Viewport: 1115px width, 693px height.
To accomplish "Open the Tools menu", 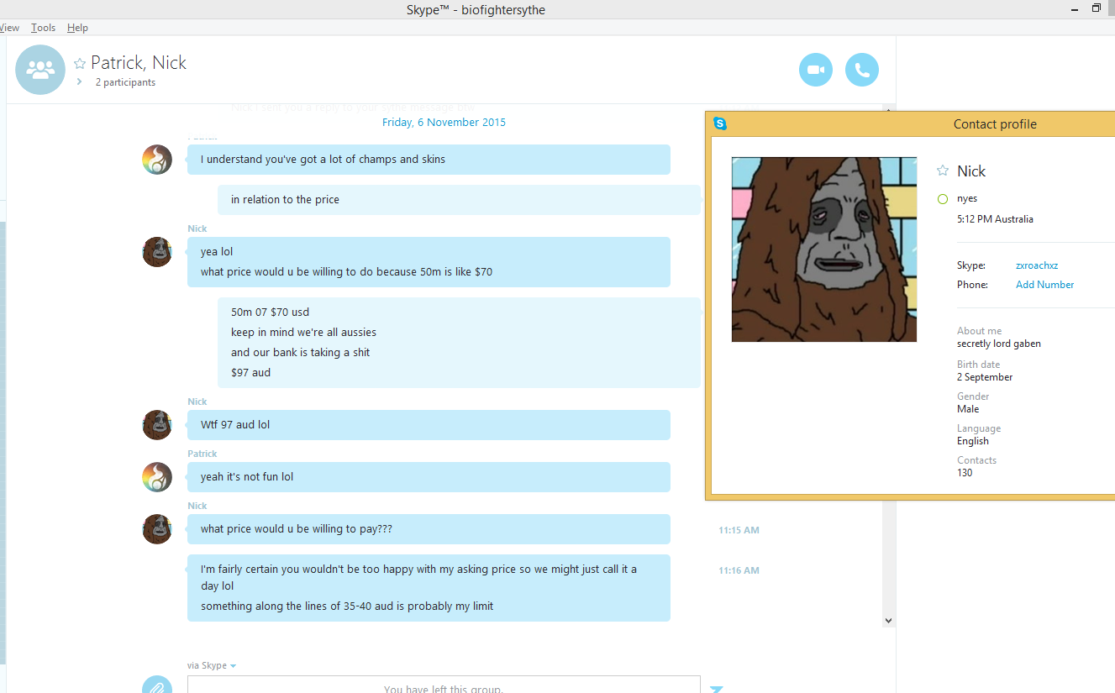I will tap(44, 28).
